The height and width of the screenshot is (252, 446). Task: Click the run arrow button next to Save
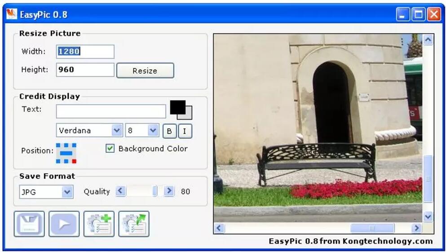[64, 224]
